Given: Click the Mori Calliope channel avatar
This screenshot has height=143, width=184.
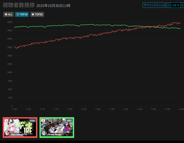Looking at the screenshot, I should point(7,133).
